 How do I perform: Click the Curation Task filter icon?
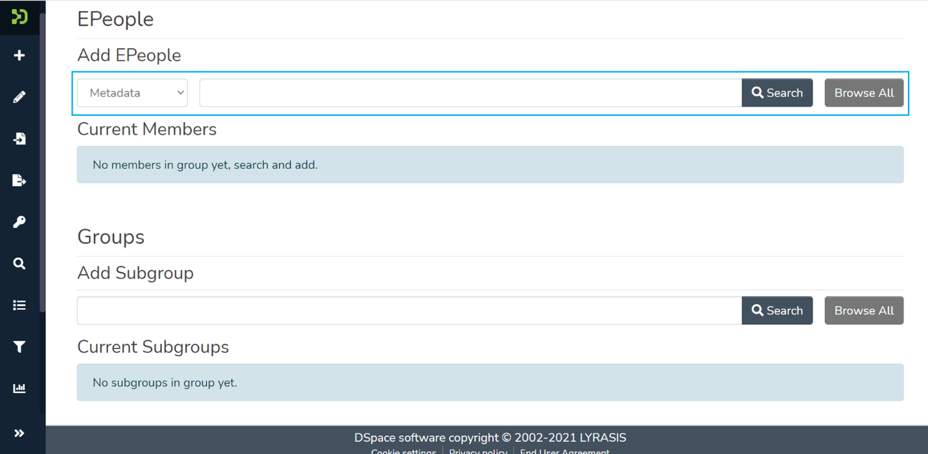click(19, 347)
